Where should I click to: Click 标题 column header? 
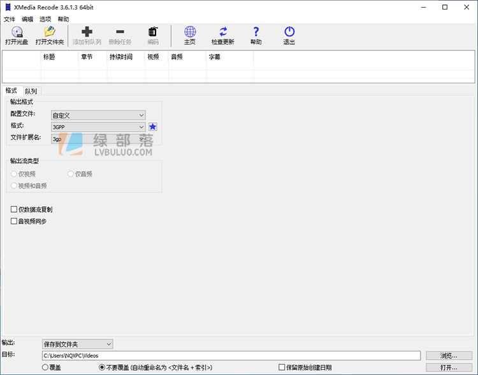[59, 57]
